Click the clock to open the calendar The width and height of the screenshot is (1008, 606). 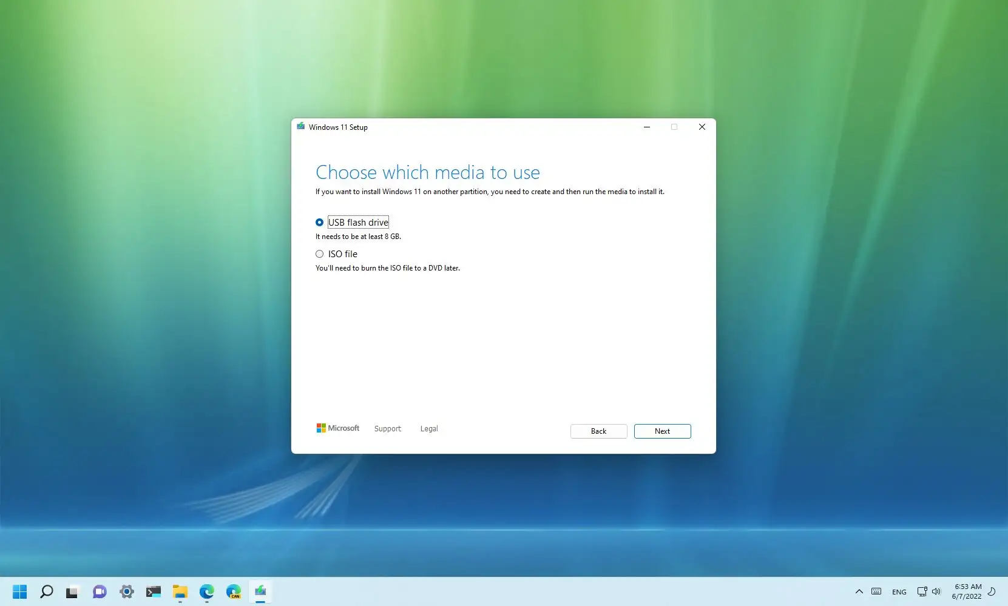pyautogui.click(x=967, y=591)
